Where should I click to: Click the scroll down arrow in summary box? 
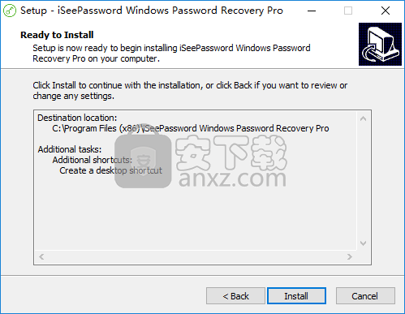point(364,243)
